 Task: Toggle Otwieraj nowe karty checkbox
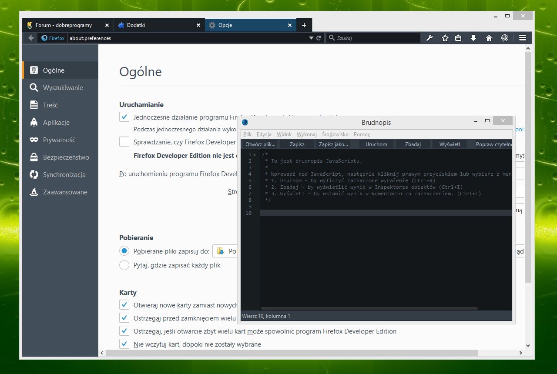124,305
